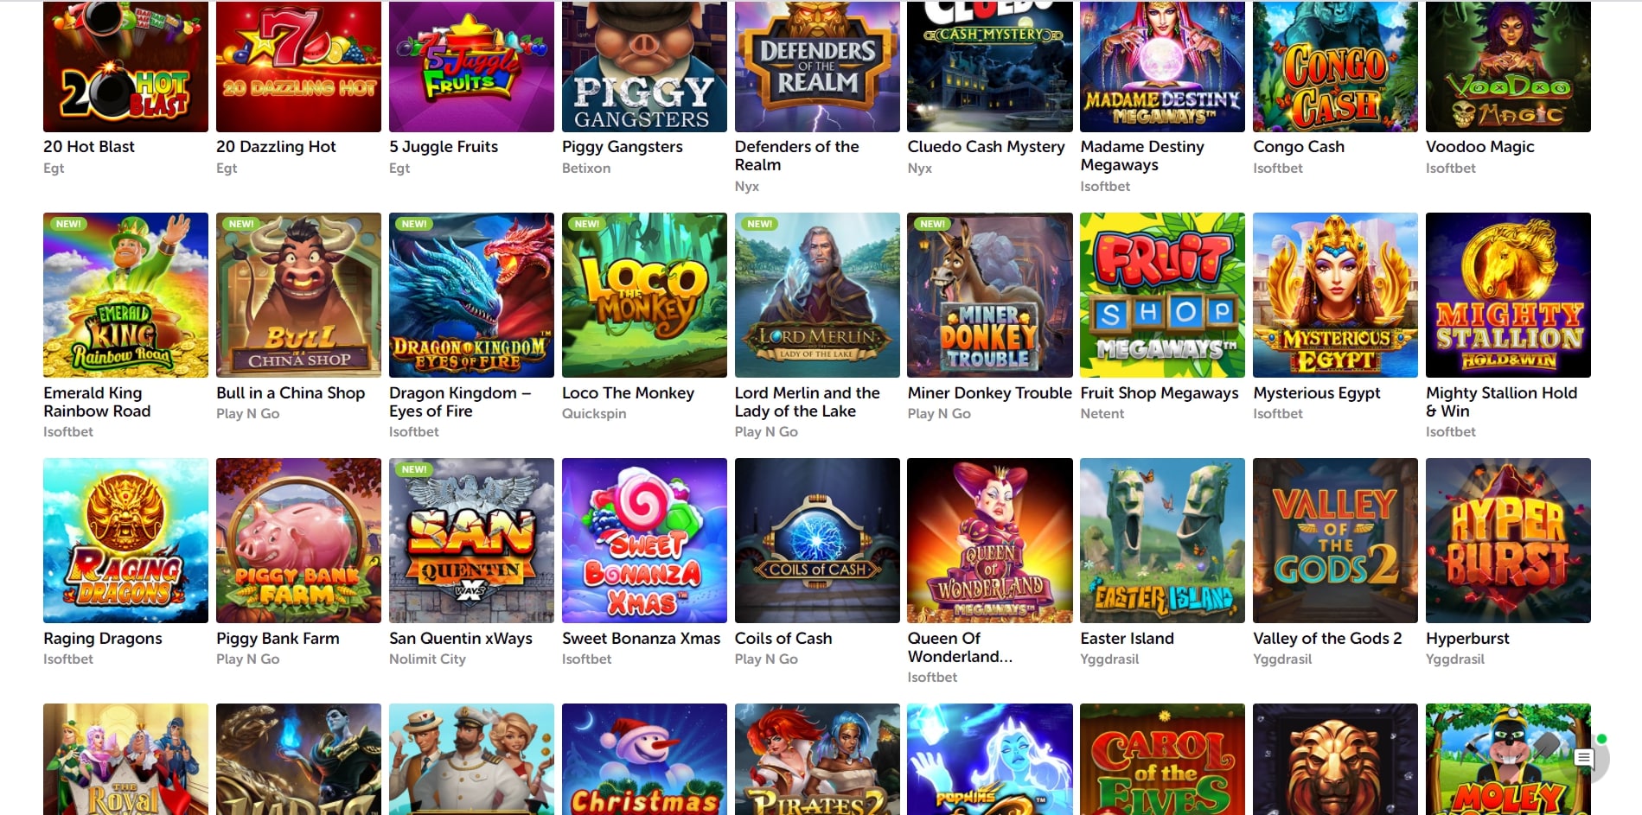This screenshot has height=815, width=1642.
Task: Click the Mighty Stallion Hold & Win tile
Action: (1508, 295)
